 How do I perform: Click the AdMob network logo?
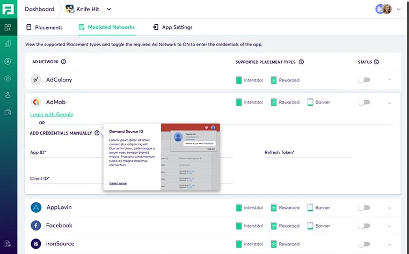[36, 102]
